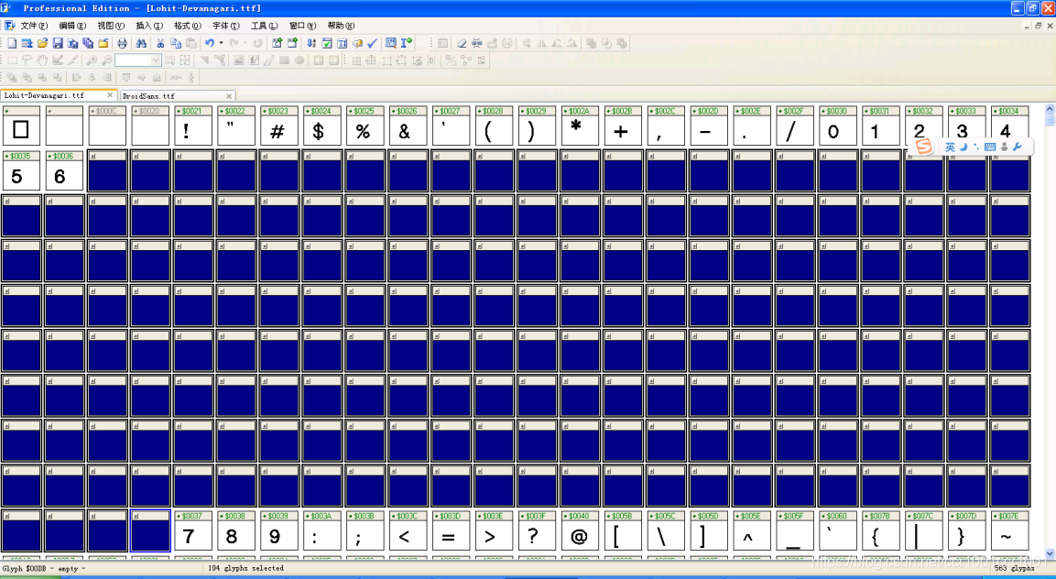Viewport: 1056px width, 579px height.
Task: Select the $0021 exclamation mark glyph
Action: (193, 126)
